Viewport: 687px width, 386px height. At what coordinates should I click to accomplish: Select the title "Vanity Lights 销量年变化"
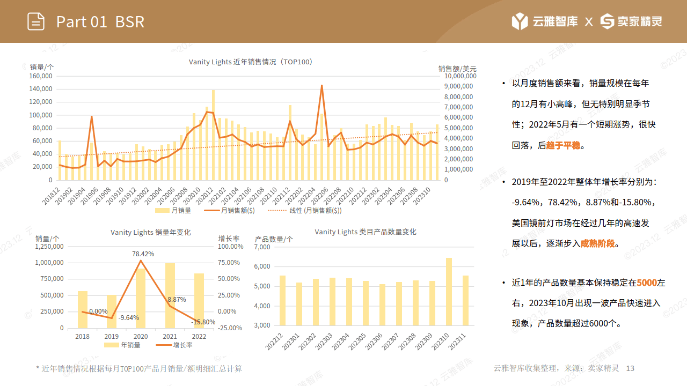151,233
